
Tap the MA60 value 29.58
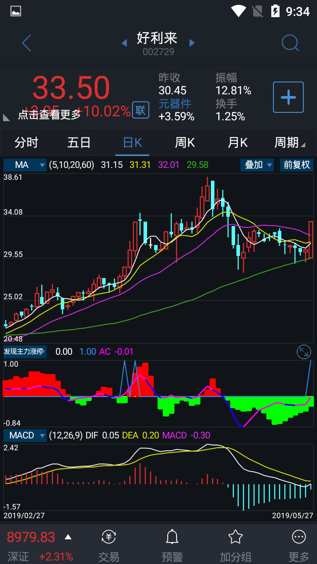coord(198,165)
